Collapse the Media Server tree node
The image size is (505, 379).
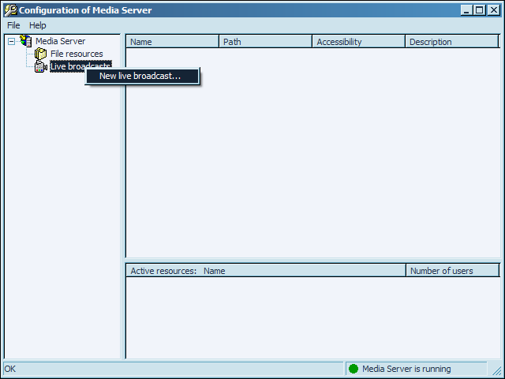tap(11, 41)
